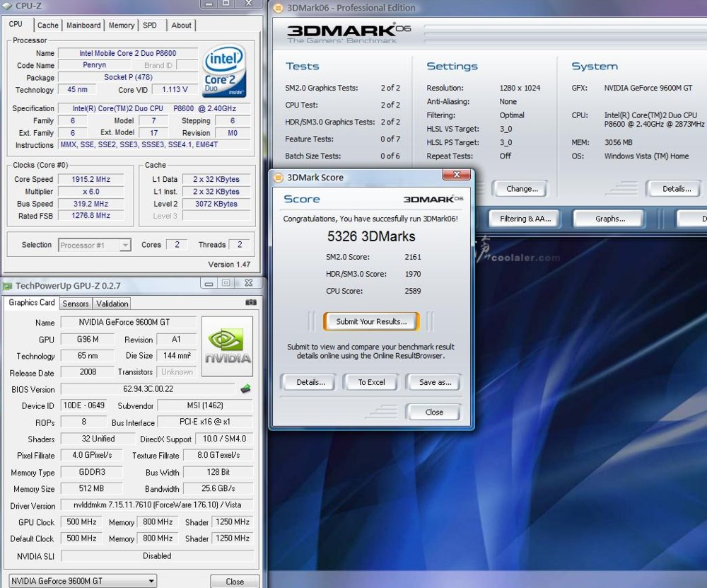707x588 pixels.
Task: Click the Multiplier value x 6.0
Action: pos(91,191)
